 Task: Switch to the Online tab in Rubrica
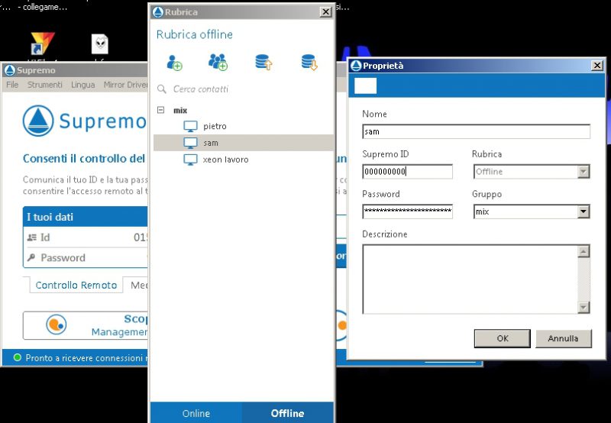(196, 413)
